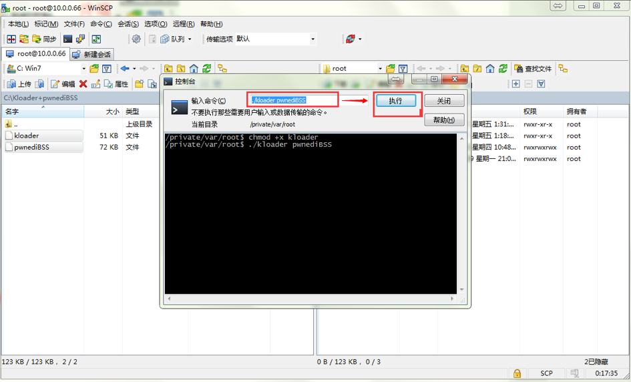Click the remote parent directory folder icon

[x=465, y=68]
